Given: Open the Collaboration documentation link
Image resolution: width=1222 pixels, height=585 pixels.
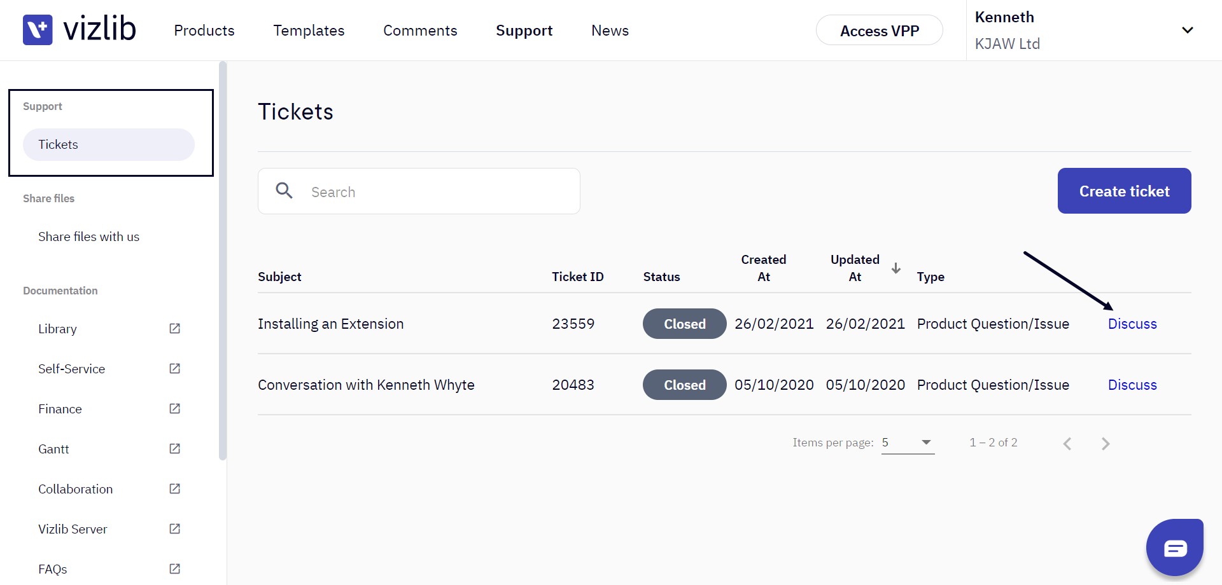Looking at the screenshot, I should [x=75, y=489].
